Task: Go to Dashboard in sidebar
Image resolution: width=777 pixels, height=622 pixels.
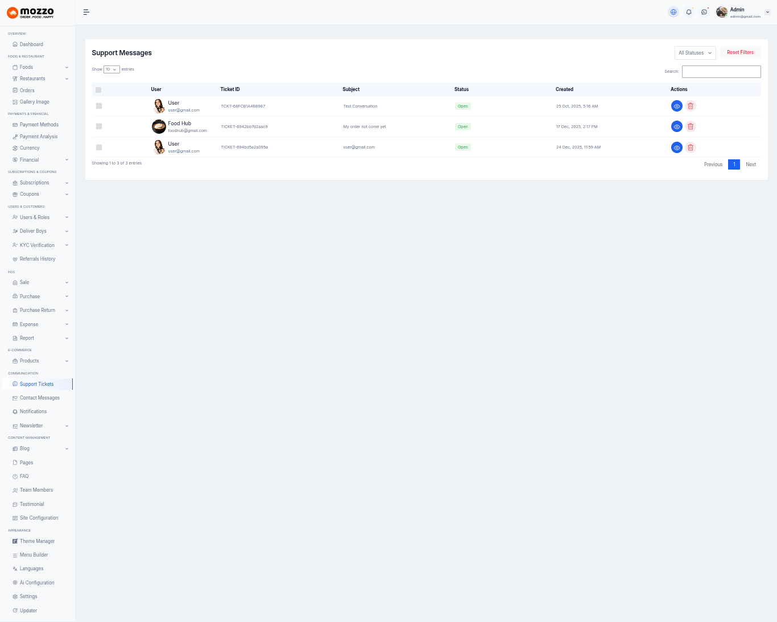Action: (31, 44)
